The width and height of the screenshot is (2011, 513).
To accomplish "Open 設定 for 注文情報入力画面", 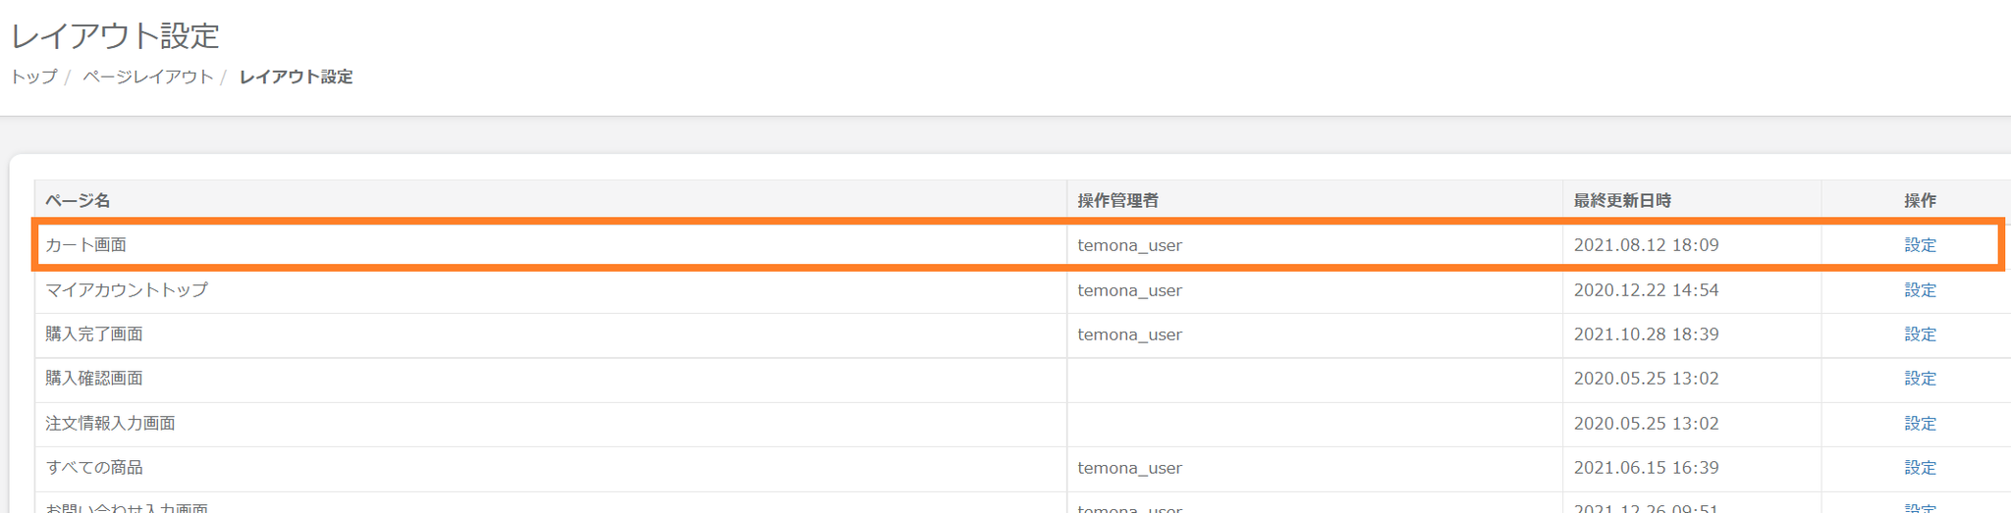I will [x=1920, y=424].
